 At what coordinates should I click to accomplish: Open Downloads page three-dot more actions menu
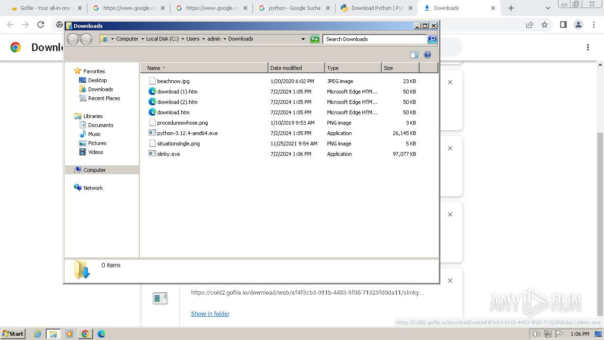[588, 47]
